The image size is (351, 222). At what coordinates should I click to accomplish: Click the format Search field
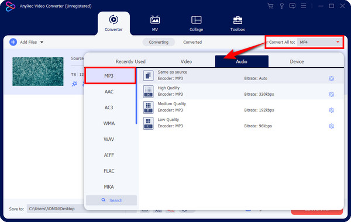(x=112, y=200)
